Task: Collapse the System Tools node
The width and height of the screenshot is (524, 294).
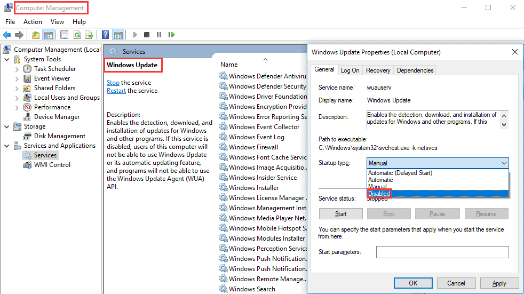Action: point(7,59)
